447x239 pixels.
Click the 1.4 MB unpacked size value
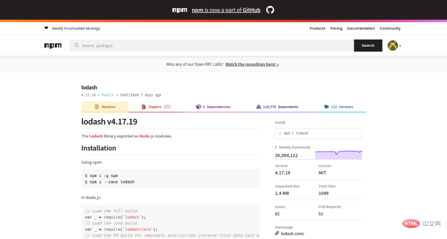[x=282, y=194]
